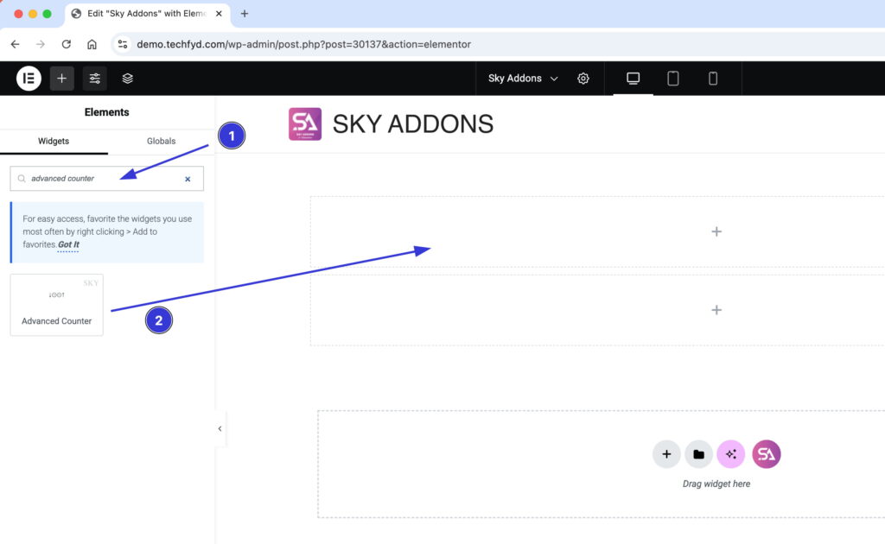The image size is (885, 544).
Task: Go forward in browser history
Action: (41, 44)
